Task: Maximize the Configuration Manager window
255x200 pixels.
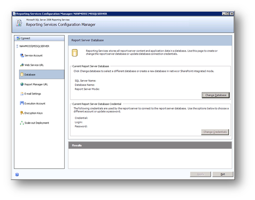Action: (227, 14)
